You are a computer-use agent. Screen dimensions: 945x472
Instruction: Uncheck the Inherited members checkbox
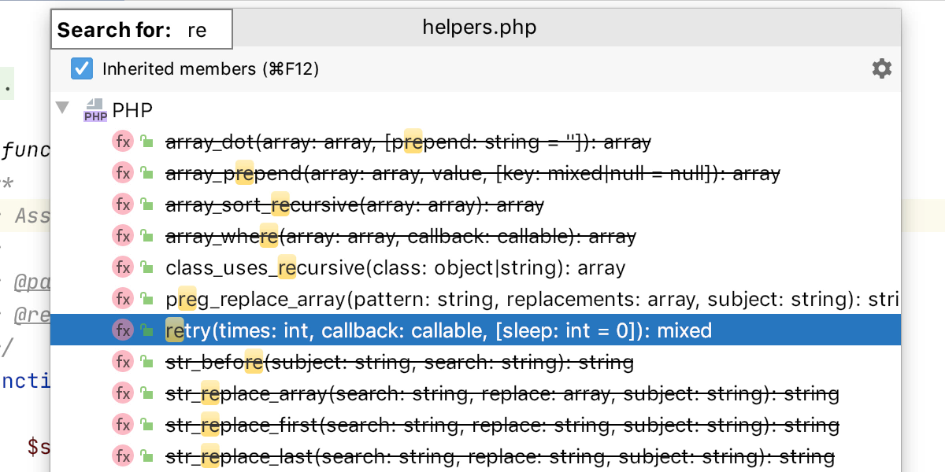tap(82, 68)
